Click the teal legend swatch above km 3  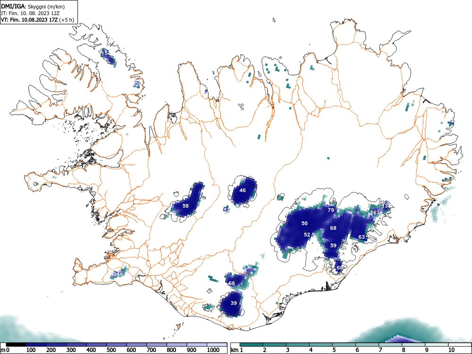coord(298,345)
